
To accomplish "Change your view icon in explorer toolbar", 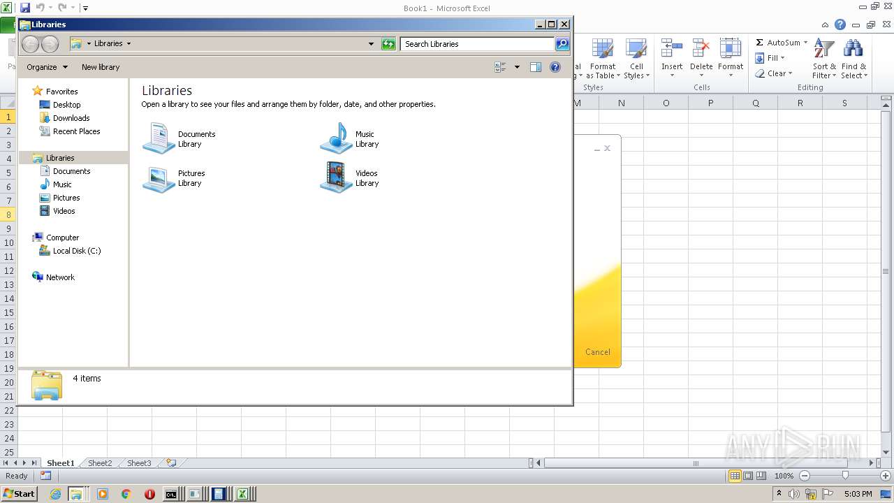I will coord(500,67).
